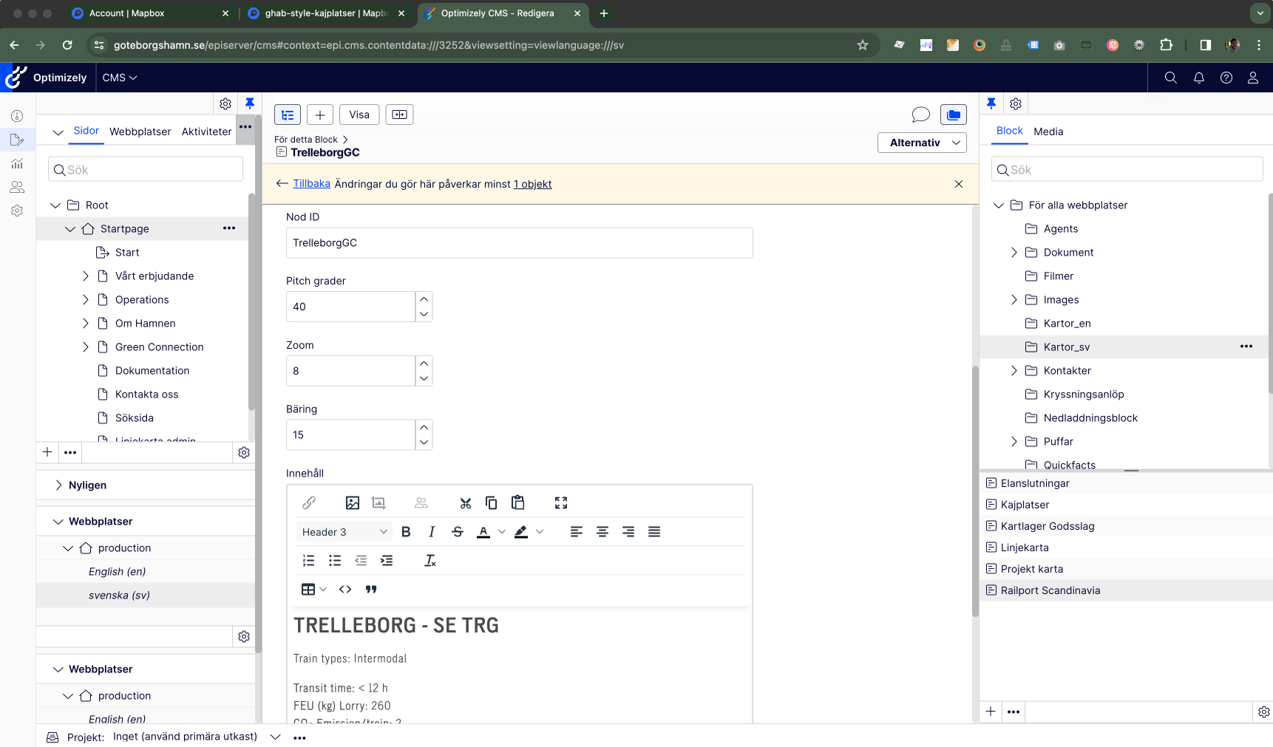This screenshot has height=747, width=1273.
Task: Toggle the right assets pane pin
Action: point(991,103)
